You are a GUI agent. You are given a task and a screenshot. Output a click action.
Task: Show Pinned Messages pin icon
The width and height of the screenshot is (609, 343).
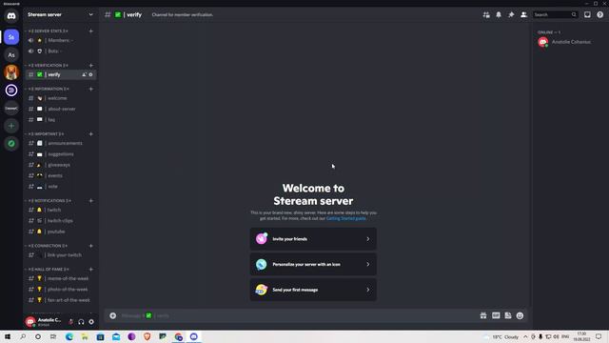point(511,15)
